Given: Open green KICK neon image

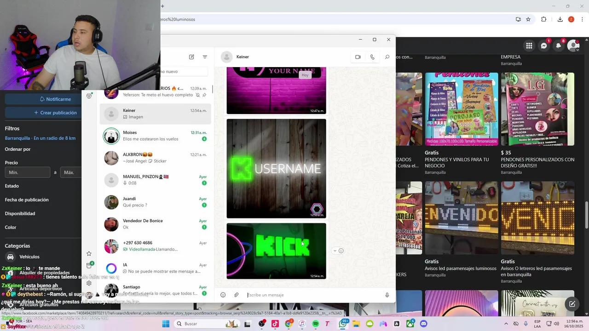Looking at the screenshot, I should 276,251.
